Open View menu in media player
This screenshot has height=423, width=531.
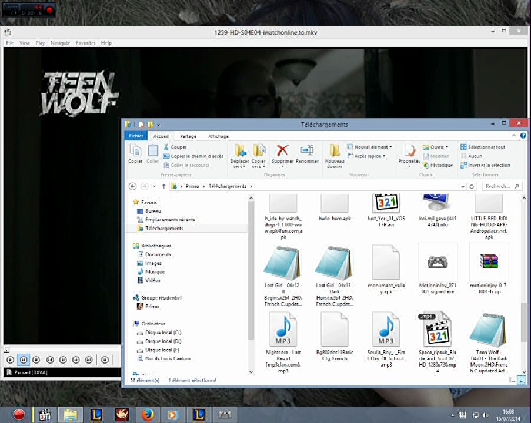24,43
